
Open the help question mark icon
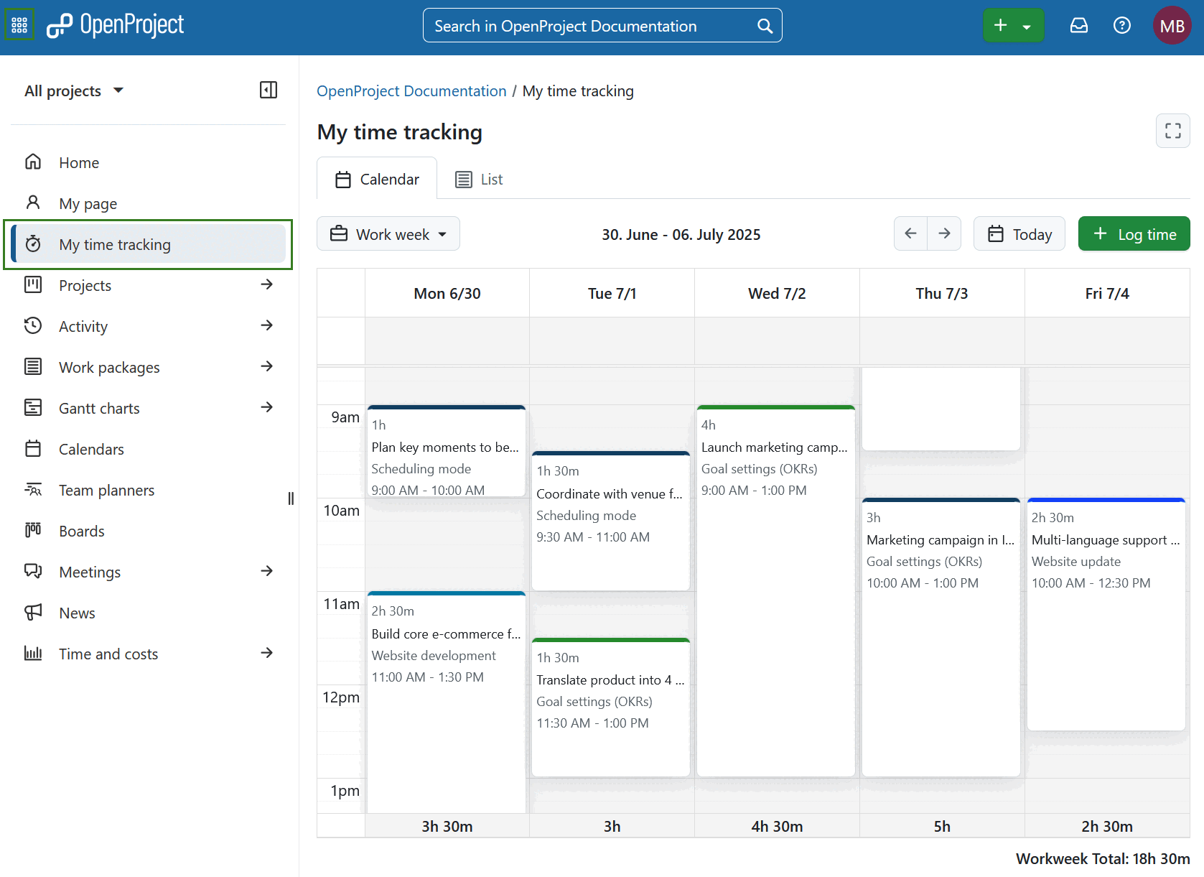tap(1122, 25)
